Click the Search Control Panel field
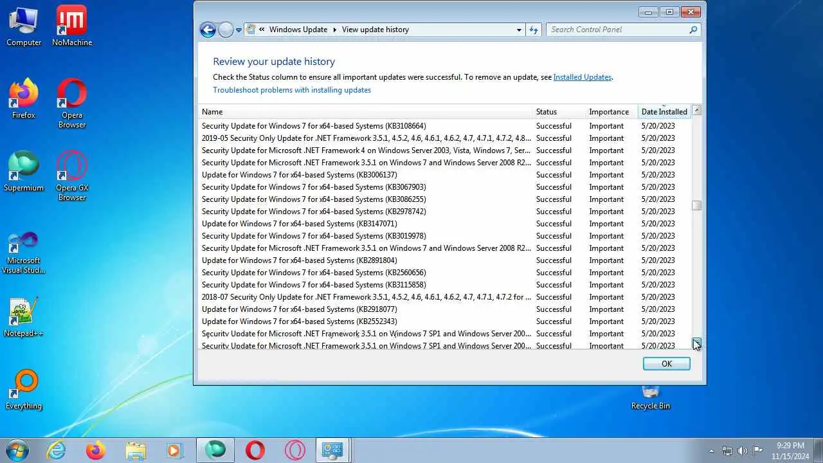The height and width of the screenshot is (463, 823). [617, 30]
